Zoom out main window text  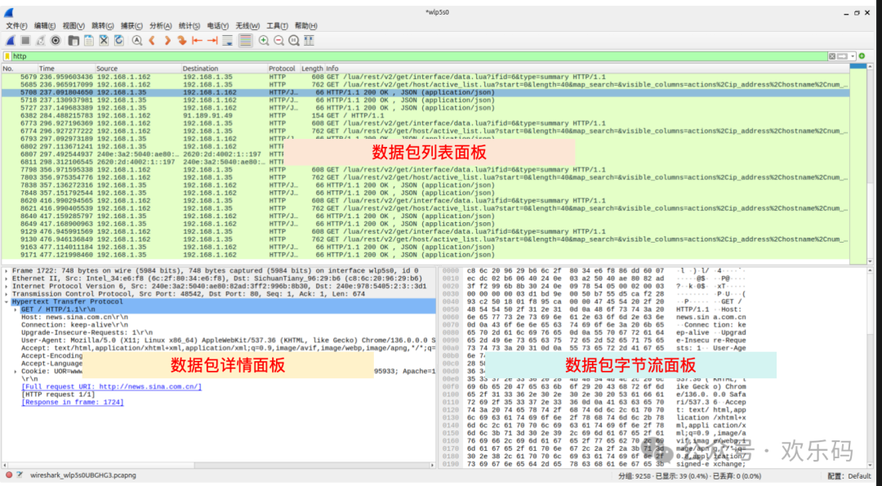click(x=279, y=41)
